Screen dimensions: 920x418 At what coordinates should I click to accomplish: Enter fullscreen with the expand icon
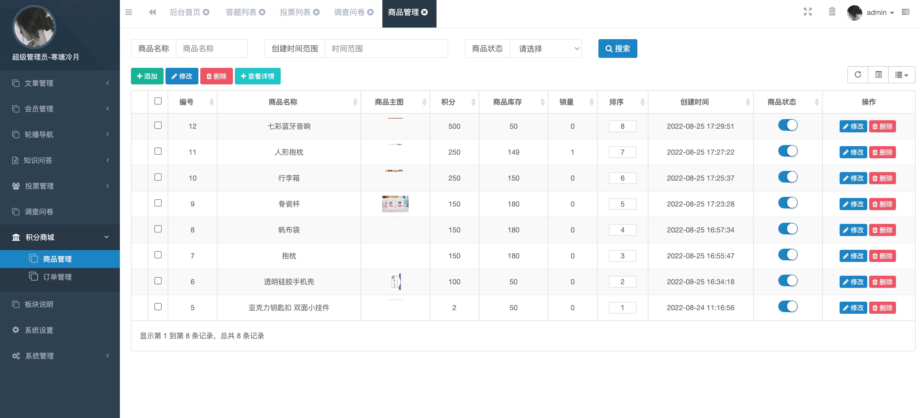click(808, 12)
